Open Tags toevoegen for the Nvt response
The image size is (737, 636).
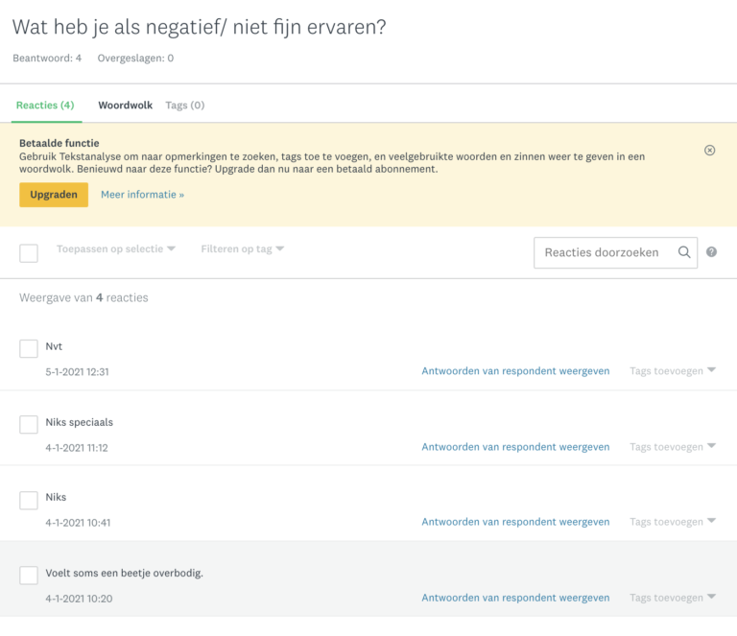pyautogui.click(x=673, y=371)
